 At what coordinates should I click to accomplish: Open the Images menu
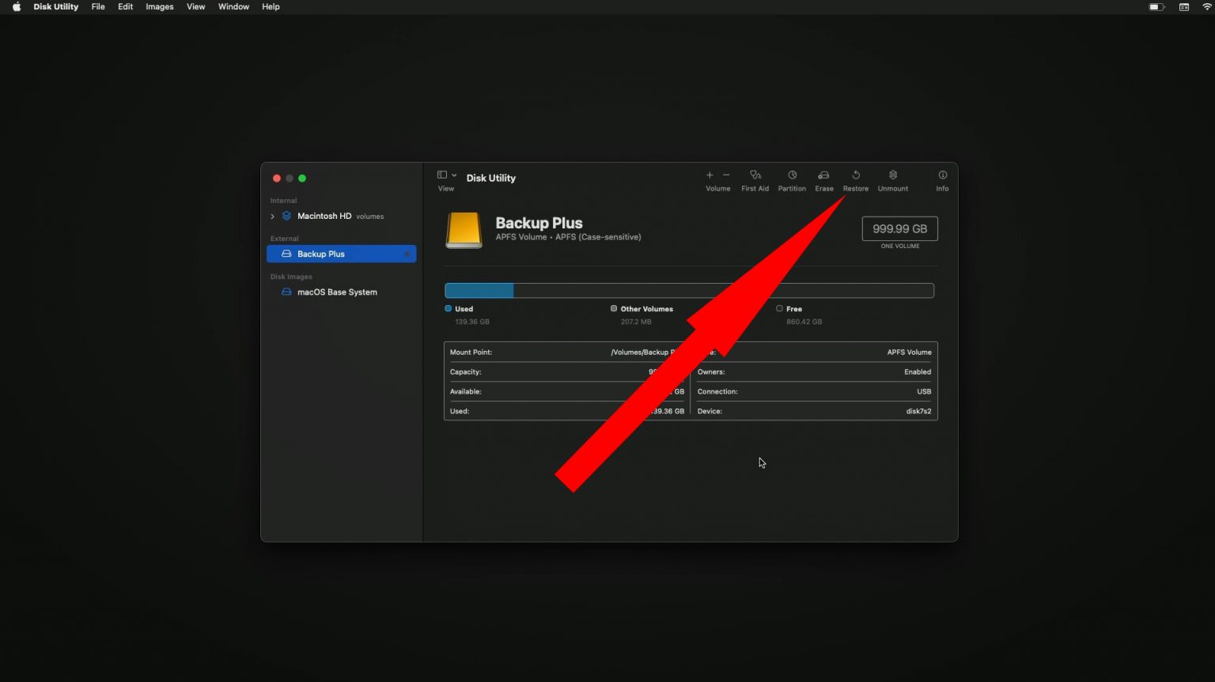pyautogui.click(x=159, y=6)
